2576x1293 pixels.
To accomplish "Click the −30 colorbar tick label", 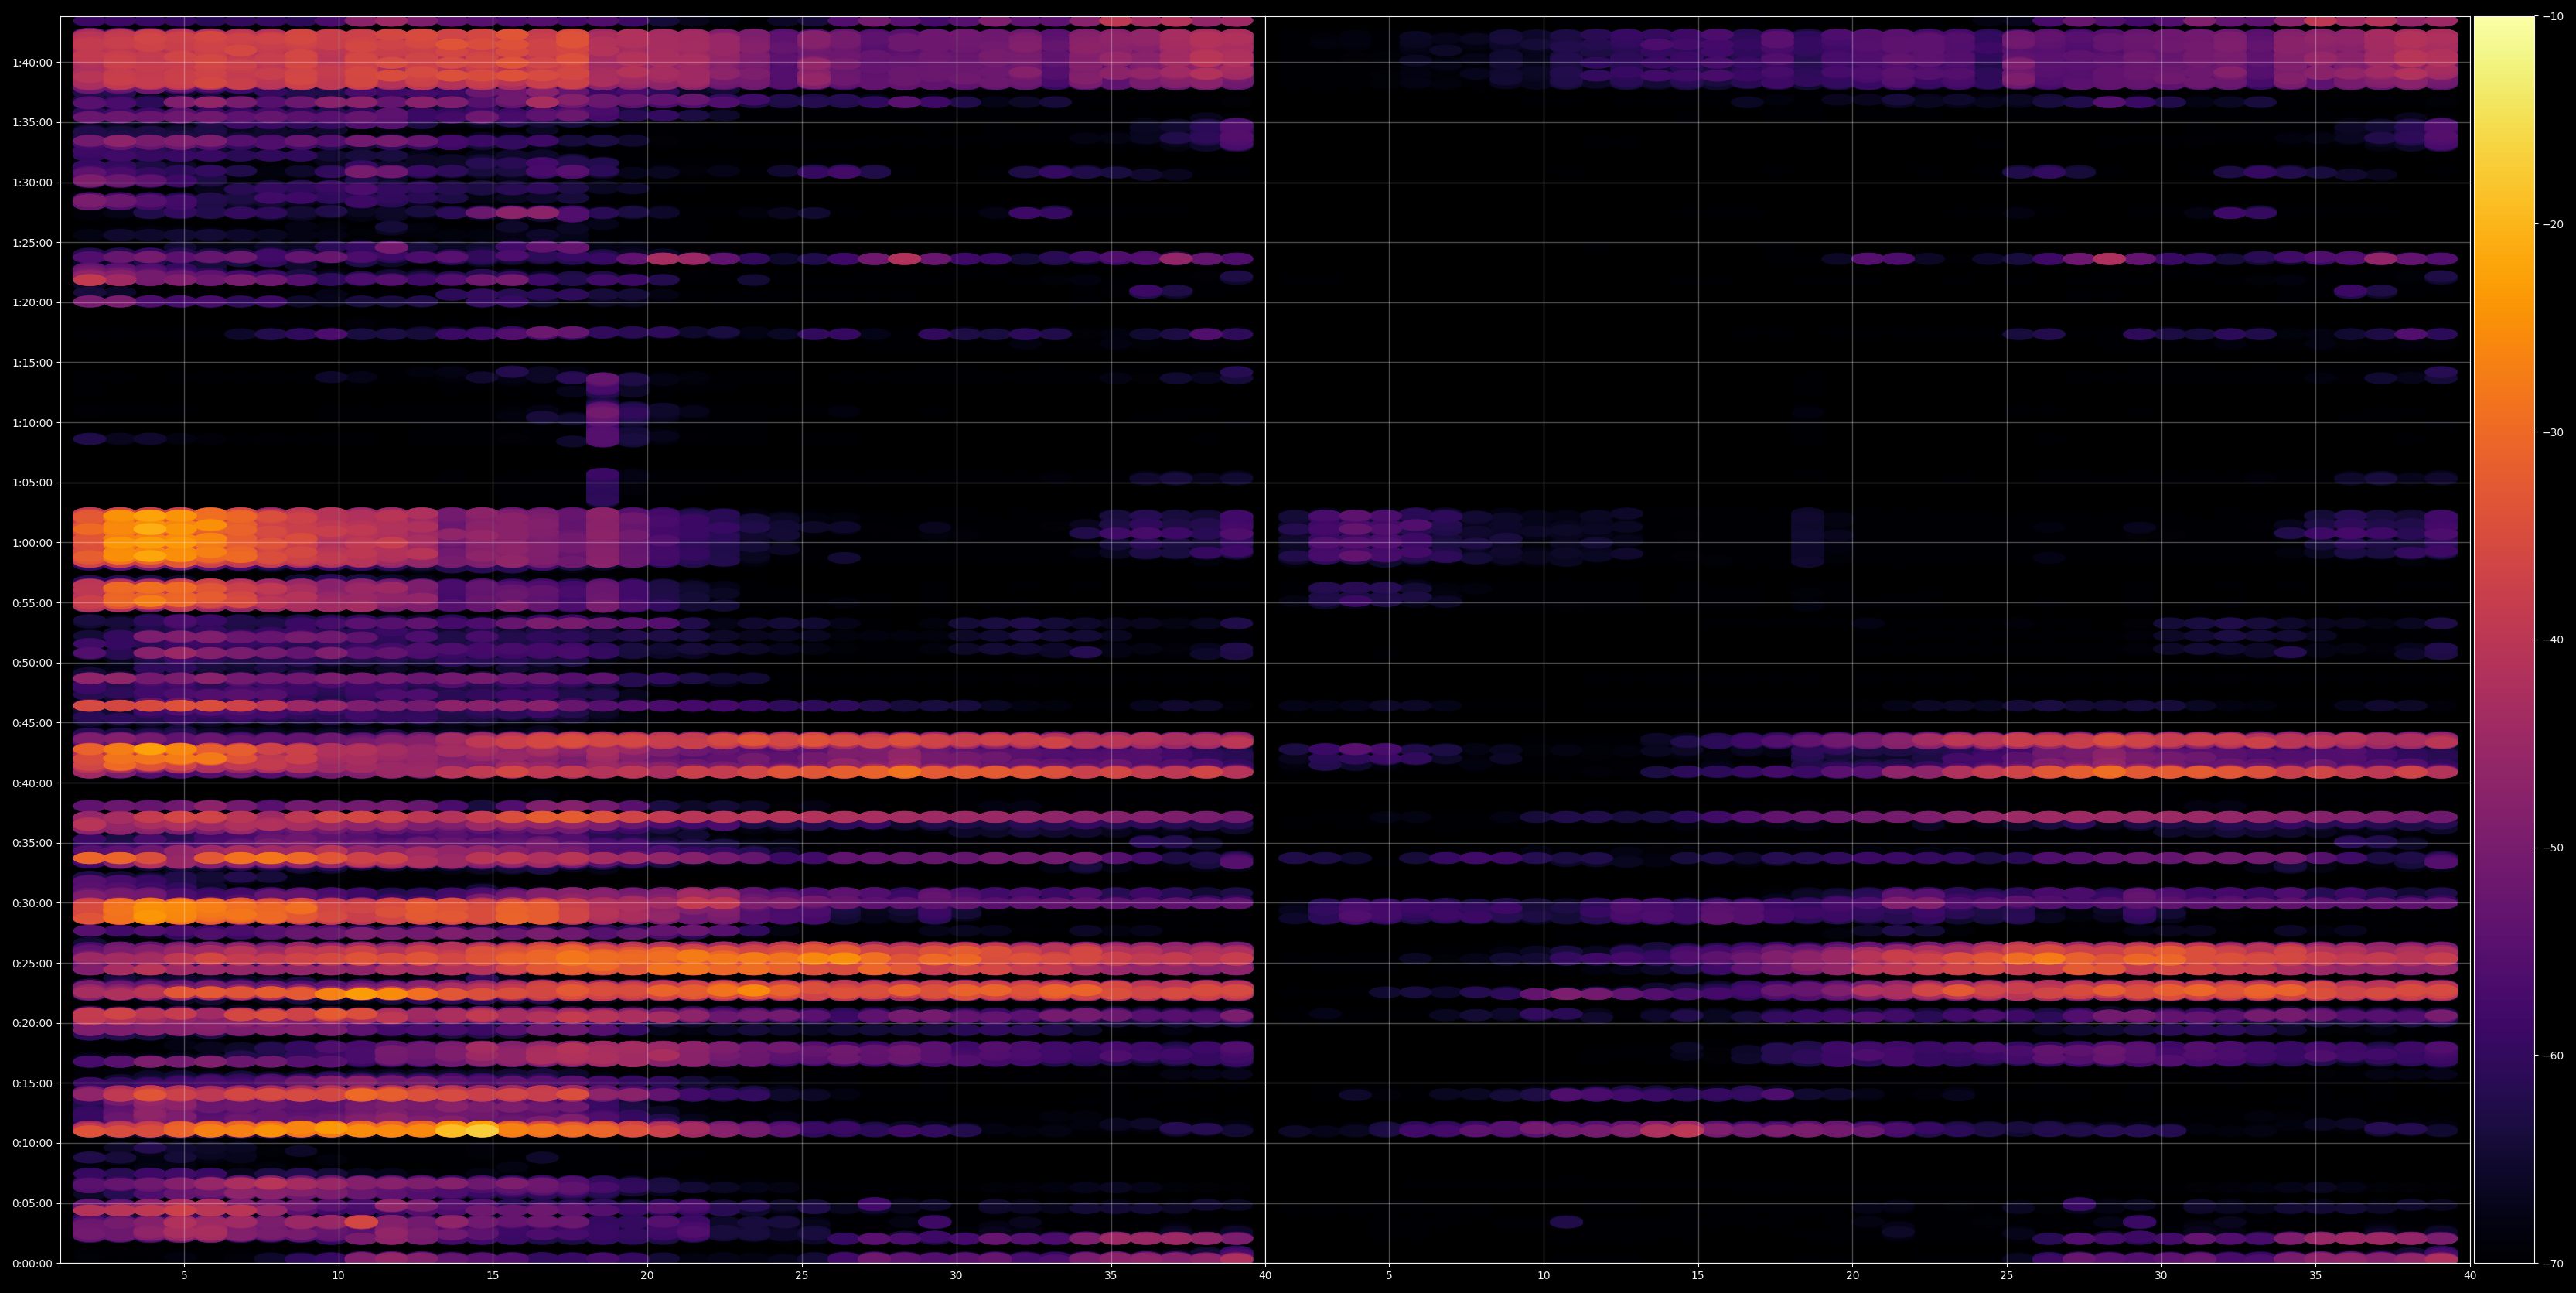I will tap(2553, 432).
